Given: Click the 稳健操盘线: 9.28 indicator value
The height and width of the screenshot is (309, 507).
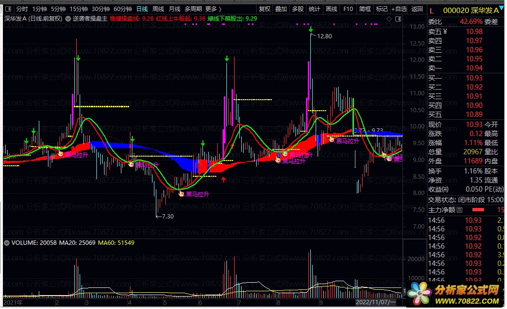Looking at the screenshot, I should click(x=131, y=19).
